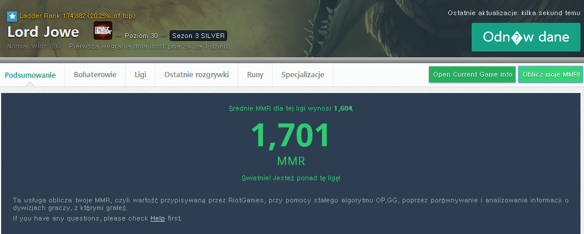This screenshot has height=234, width=584.
Task: Click Pierwsza wygrana dnia availability text
Action: [x=149, y=47]
